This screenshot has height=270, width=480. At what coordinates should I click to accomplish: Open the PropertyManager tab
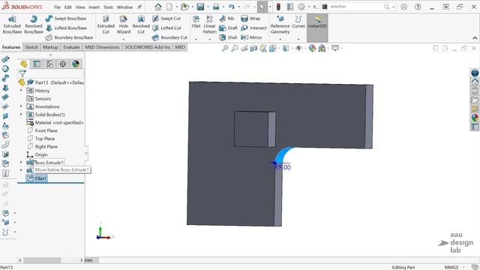tap(37, 64)
